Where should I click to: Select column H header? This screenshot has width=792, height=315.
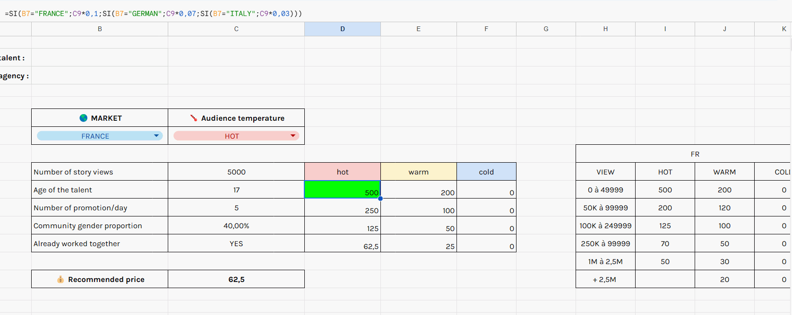[x=605, y=29]
